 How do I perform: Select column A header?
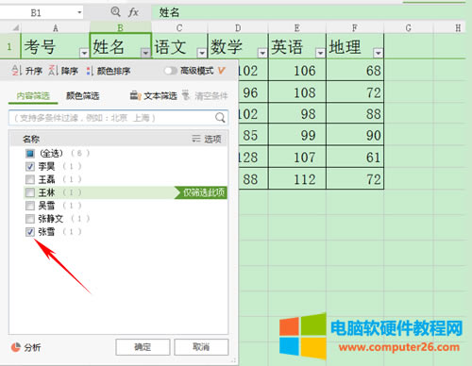click(56, 28)
